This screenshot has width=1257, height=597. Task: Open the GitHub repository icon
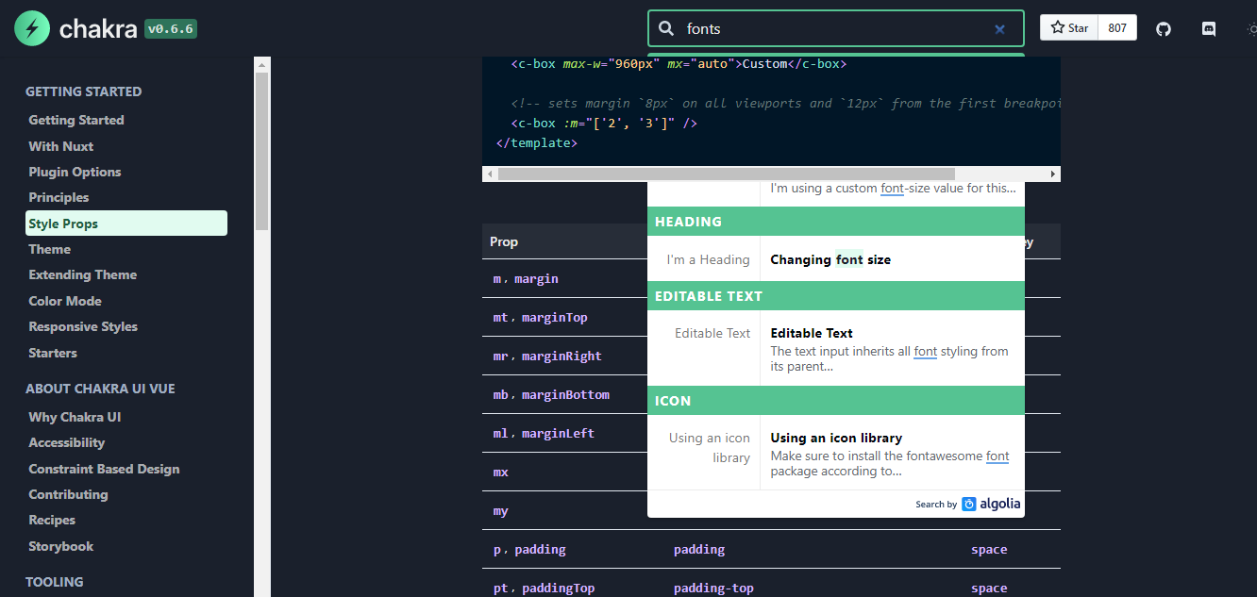pos(1164,28)
